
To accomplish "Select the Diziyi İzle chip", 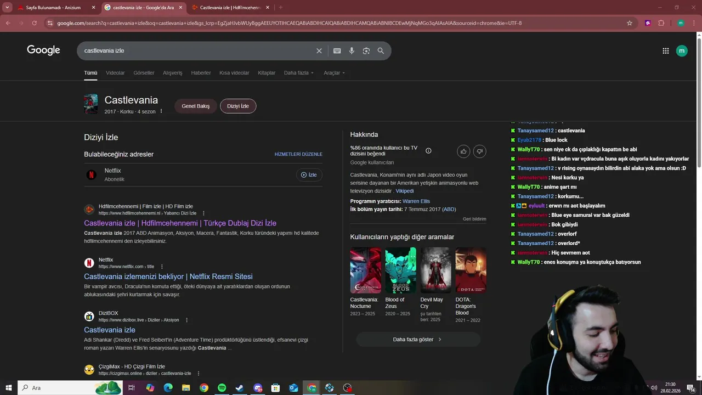I will coord(238,106).
